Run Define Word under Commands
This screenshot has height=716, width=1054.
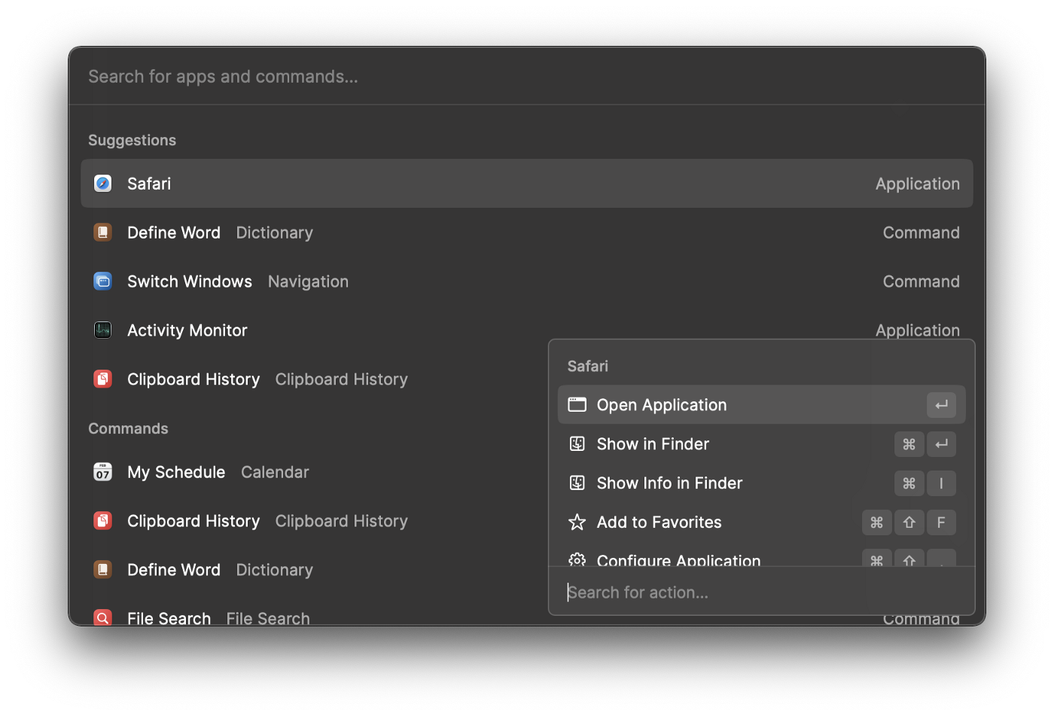point(315,570)
